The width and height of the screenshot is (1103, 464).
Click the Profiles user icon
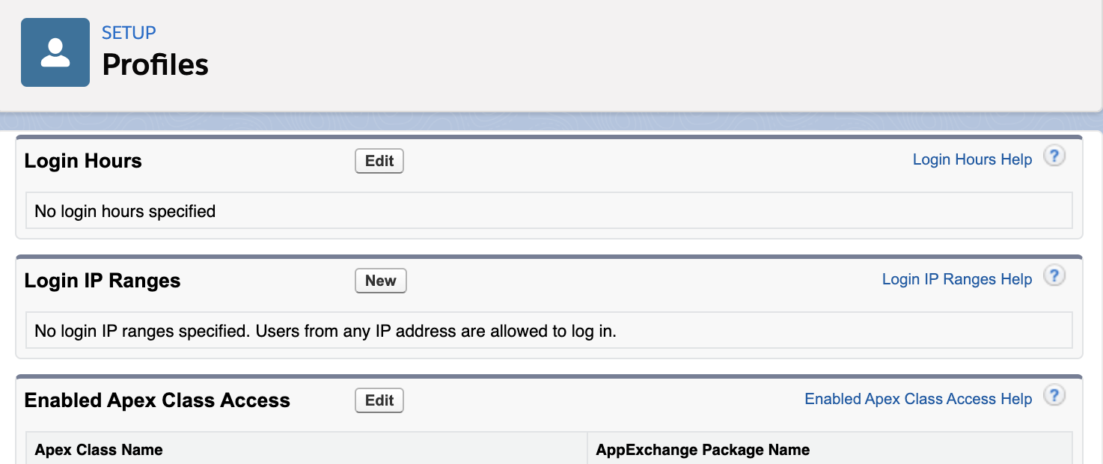(x=55, y=52)
